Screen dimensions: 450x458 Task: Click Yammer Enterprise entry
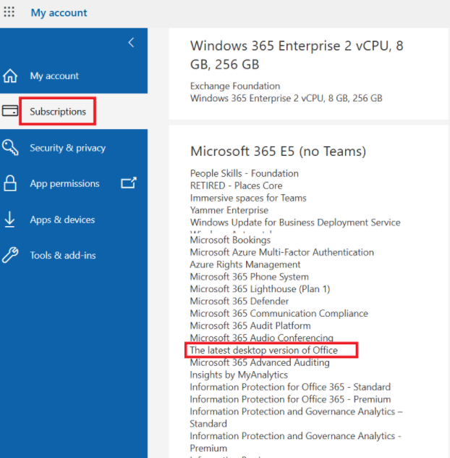pos(229,210)
